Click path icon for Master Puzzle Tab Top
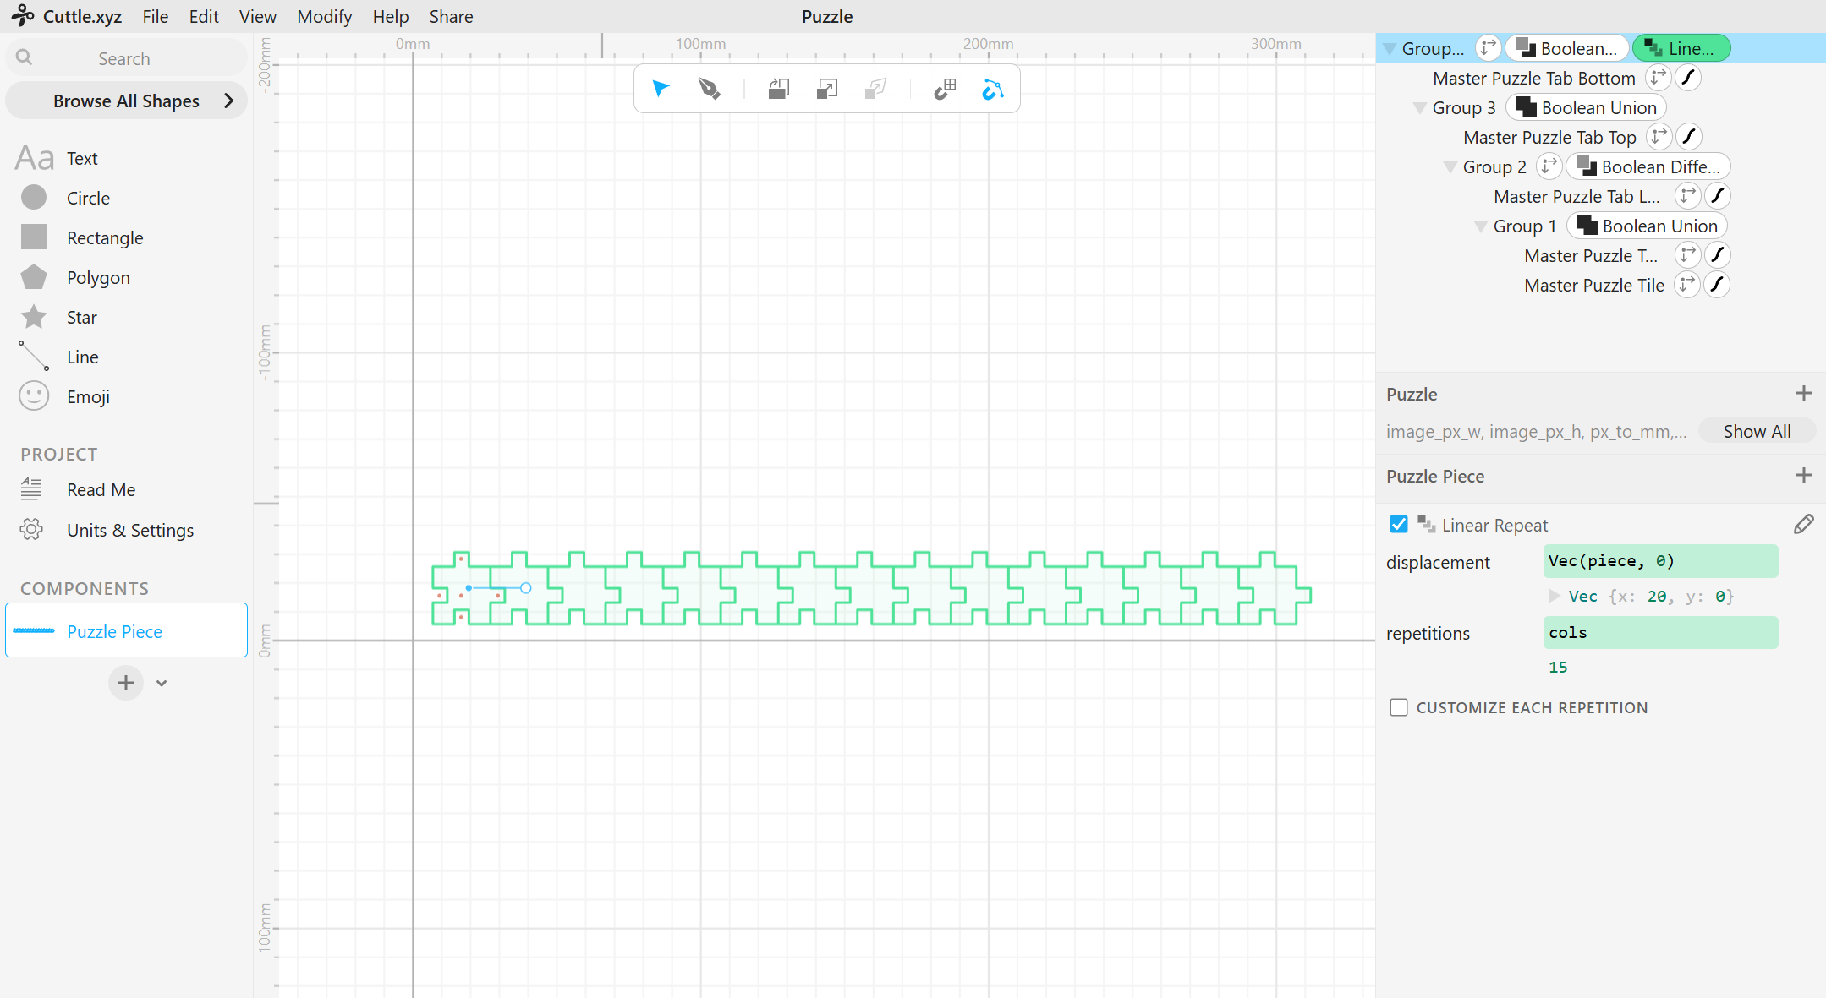The image size is (1826, 998). pos(1689,137)
